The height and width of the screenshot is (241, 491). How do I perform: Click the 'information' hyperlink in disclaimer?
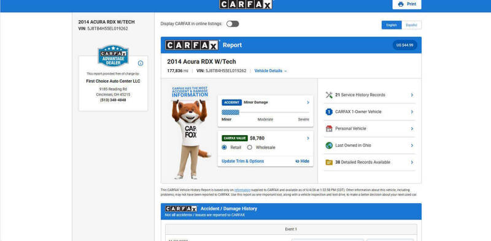coord(242,190)
